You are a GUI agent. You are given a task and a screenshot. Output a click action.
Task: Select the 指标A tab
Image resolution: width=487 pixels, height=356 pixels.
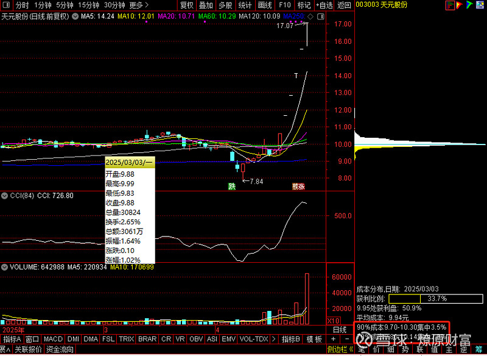point(12,339)
